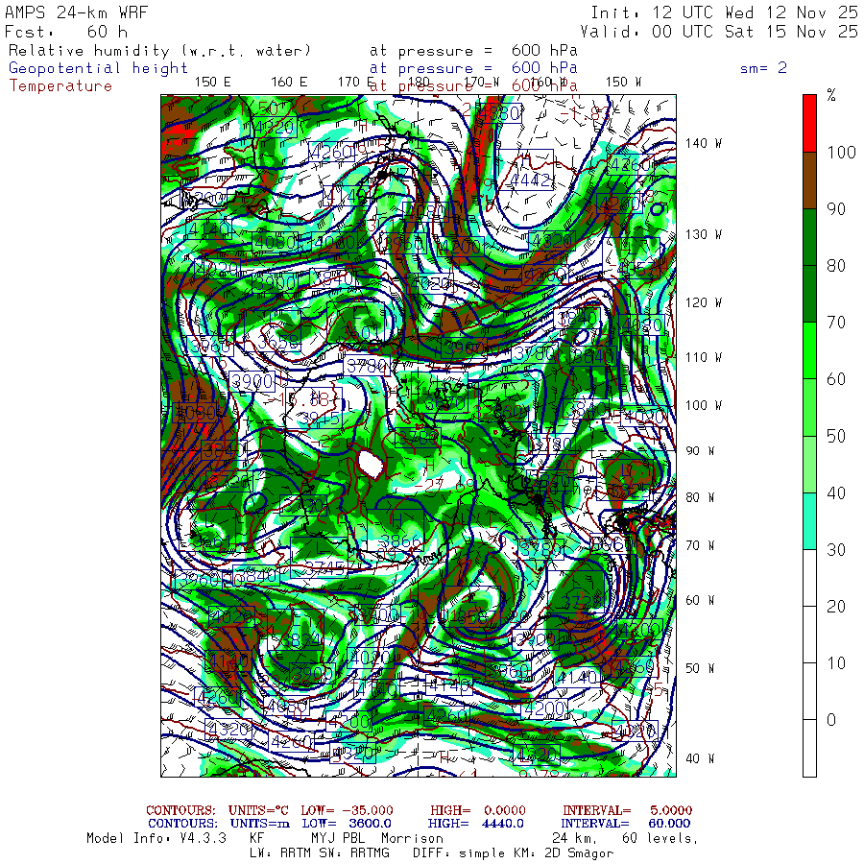The width and height of the screenshot is (864, 864).
Task: Select the red 'INTERVAL= 5.0000' legend text
Action: (x=627, y=810)
